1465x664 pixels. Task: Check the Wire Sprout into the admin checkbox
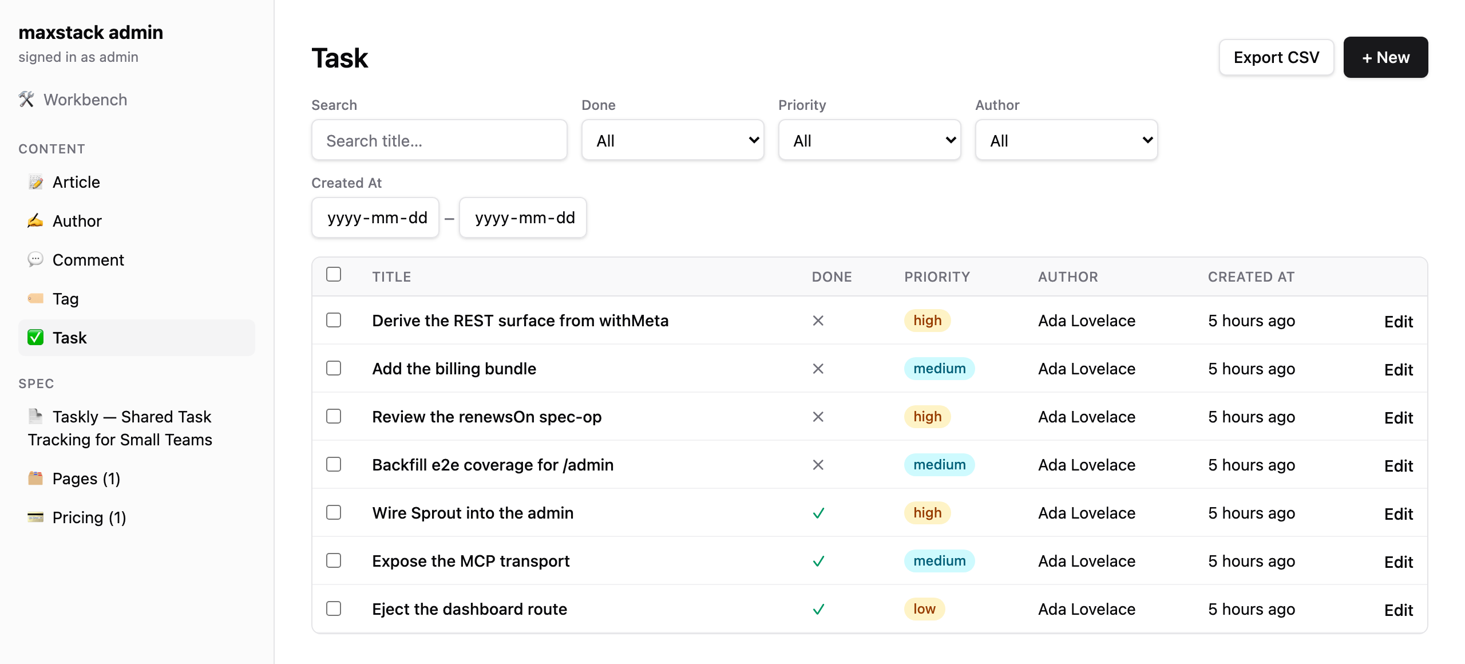(x=334, y=512)
